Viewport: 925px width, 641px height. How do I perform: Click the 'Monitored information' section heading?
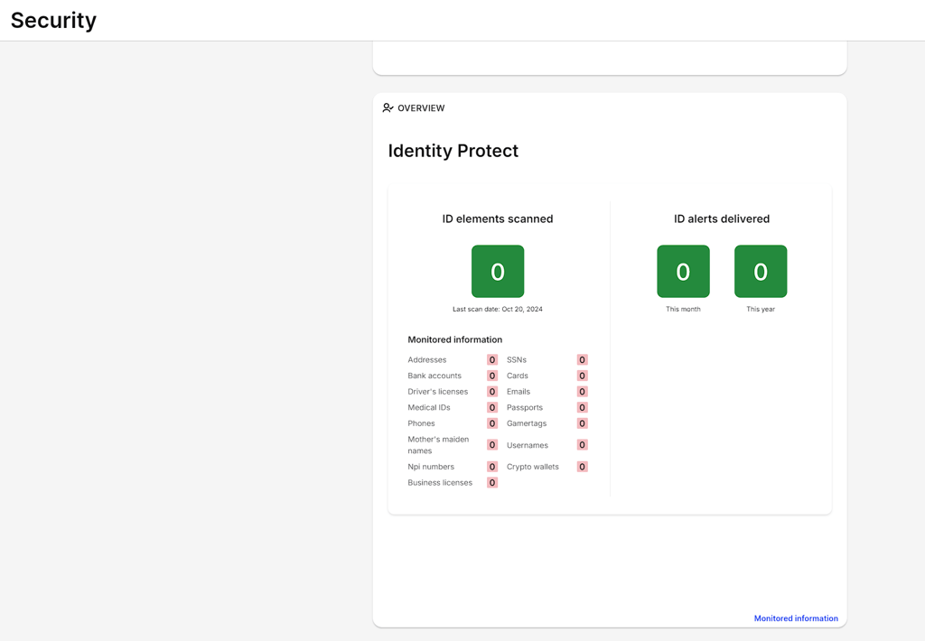pos(455,339)
